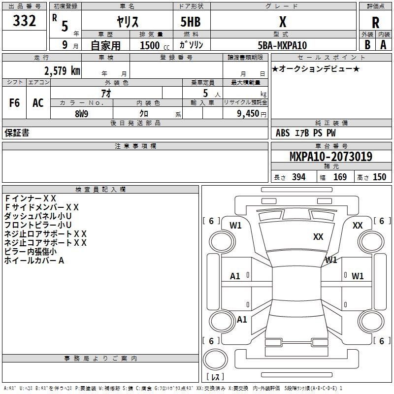Select the mileage 2,579 km

63,71
